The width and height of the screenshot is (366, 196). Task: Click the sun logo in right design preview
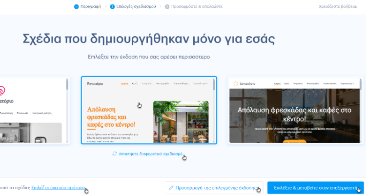click(x=237, y=84)
